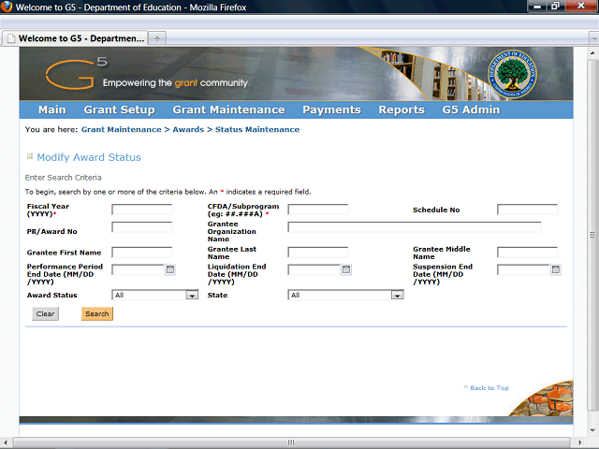Image resolution: width=599 pixels, height=449 pixels.
Task: Click the horizontal scrollbar thumb
Action: 291,442
